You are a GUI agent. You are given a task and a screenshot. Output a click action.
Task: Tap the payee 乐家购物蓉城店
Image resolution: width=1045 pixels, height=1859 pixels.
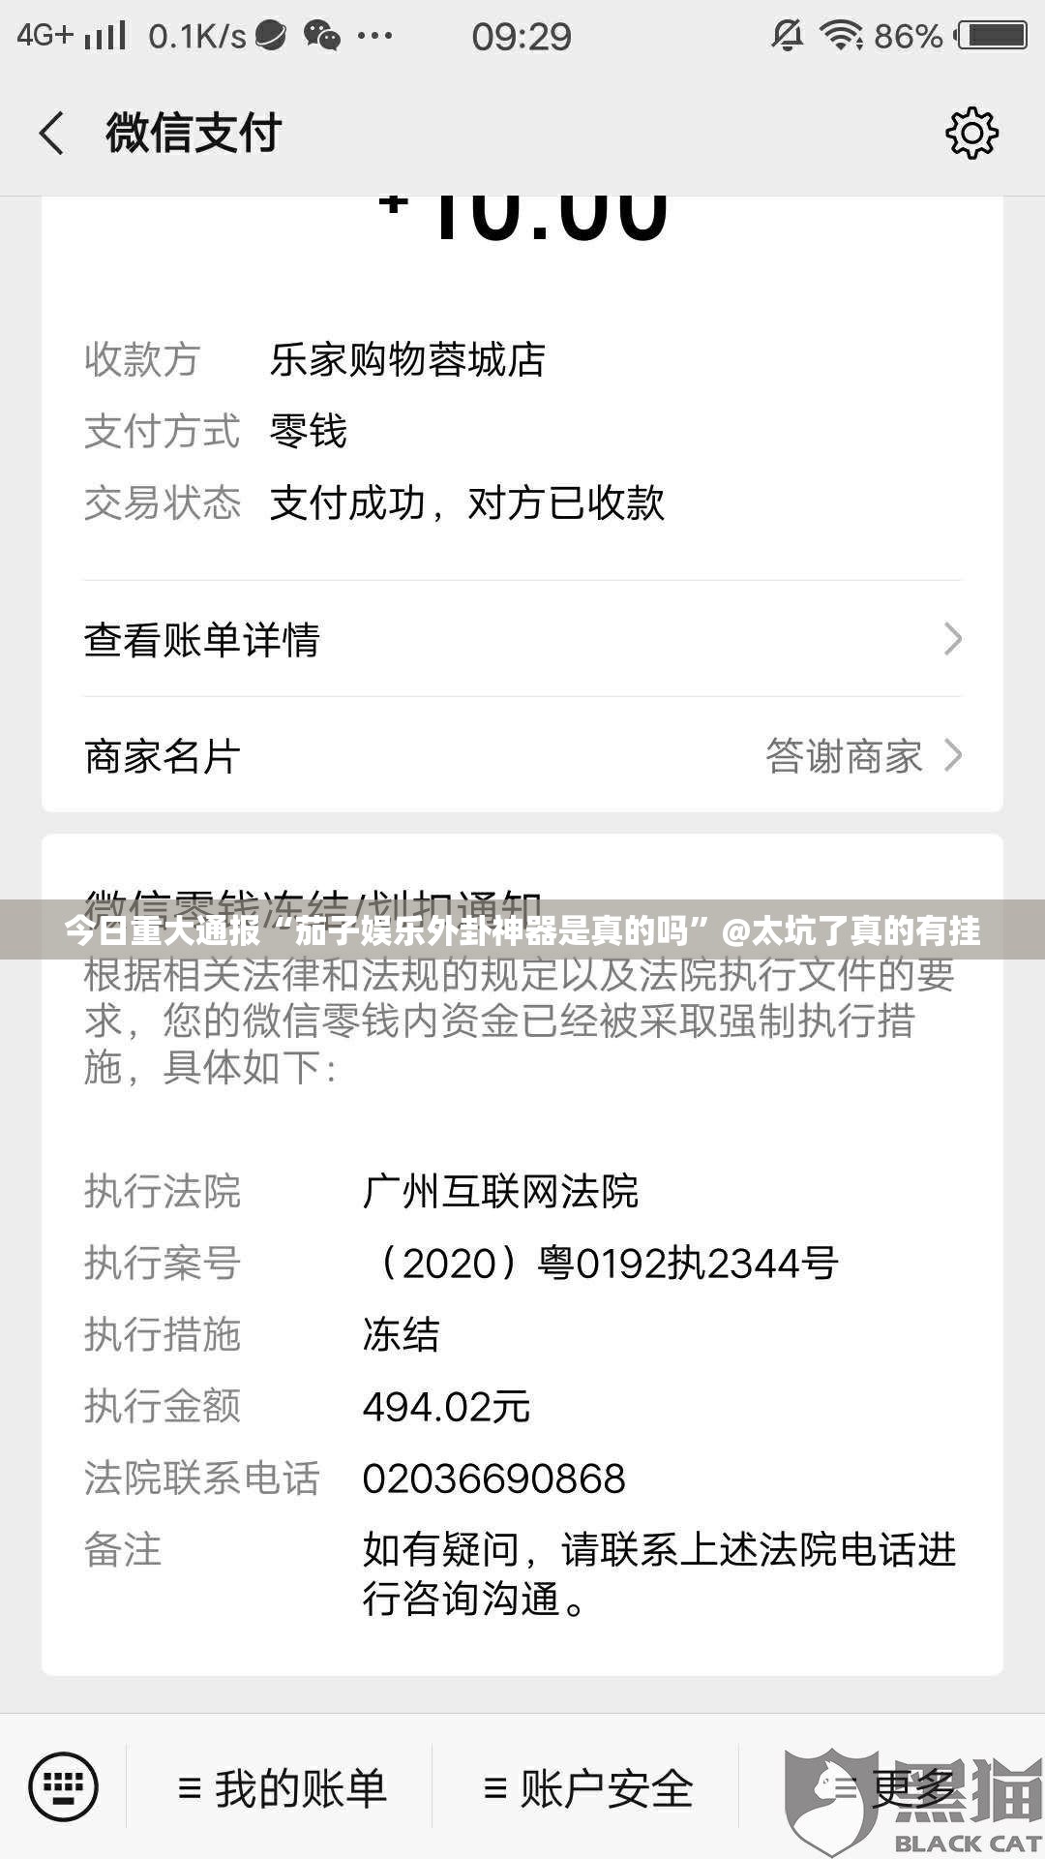[x=407, y=360]
